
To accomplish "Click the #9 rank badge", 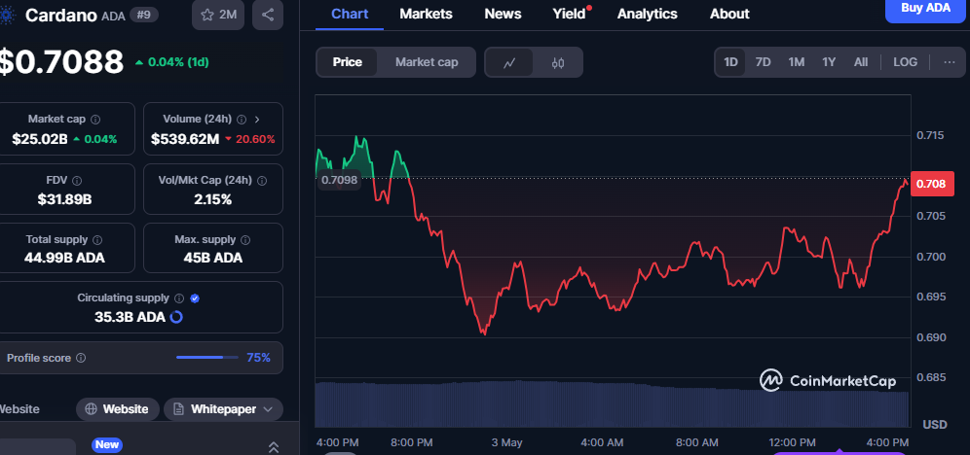I will (x=143, y=15).
